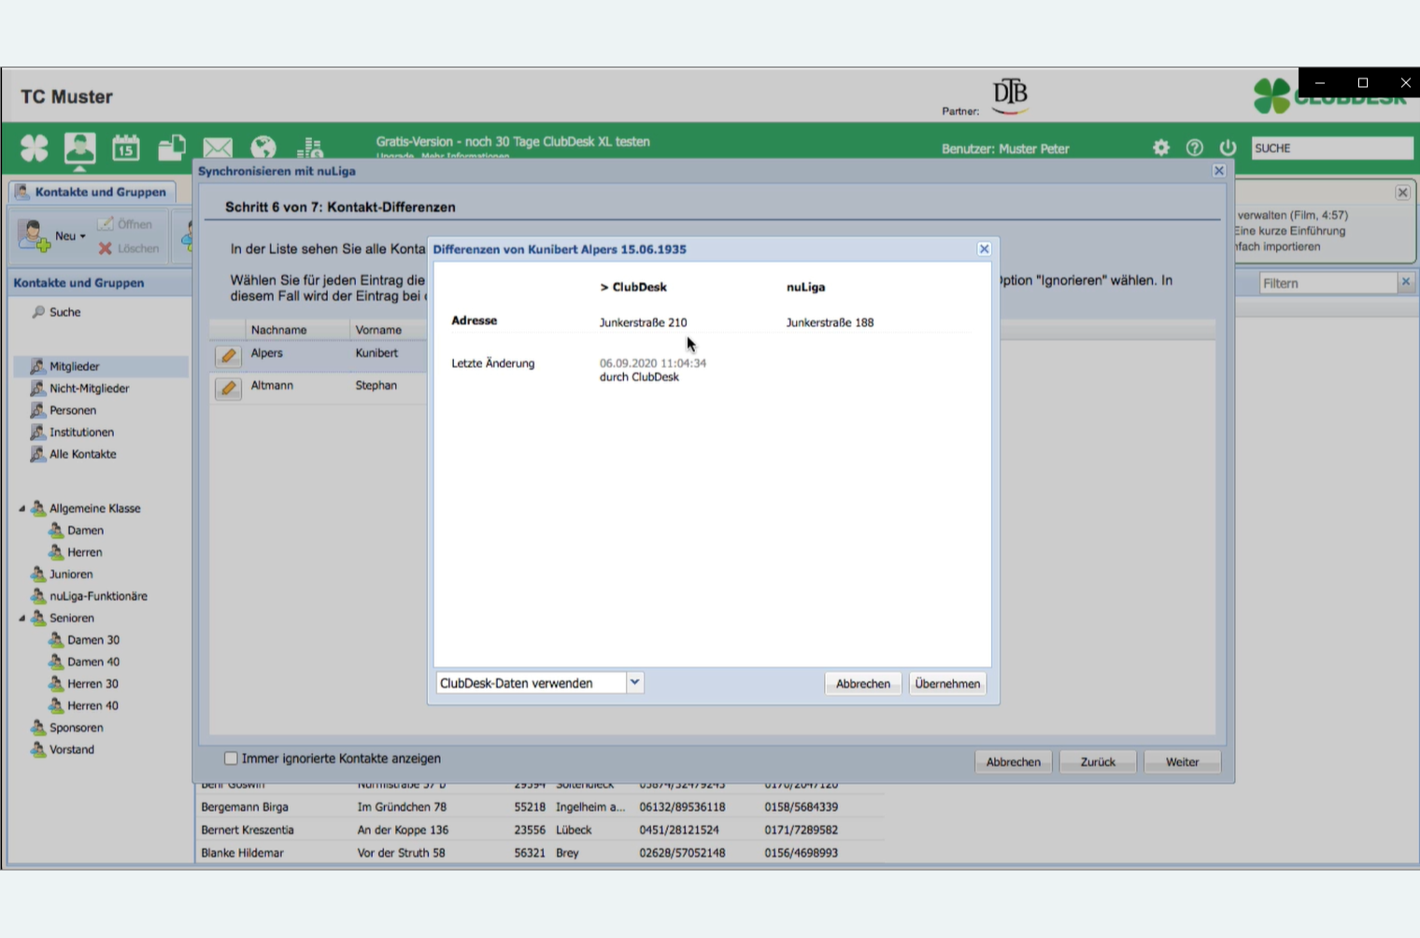1420x938 pixels.
Task: Click Übernehmen in the differences dialog
Action: pyautogui.click(x=947, y=684)
